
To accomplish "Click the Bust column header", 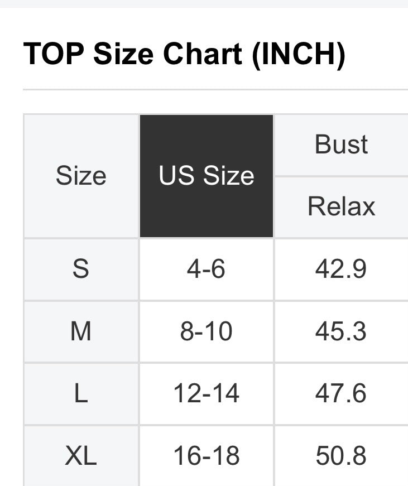I will (341, 145).
